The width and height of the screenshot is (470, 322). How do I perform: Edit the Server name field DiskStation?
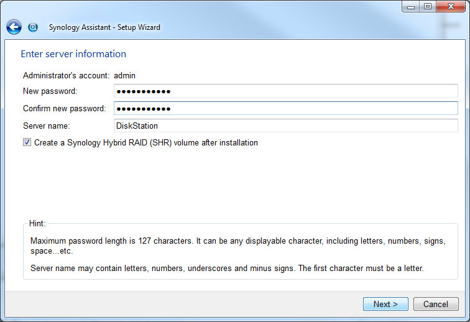[285, 126]
